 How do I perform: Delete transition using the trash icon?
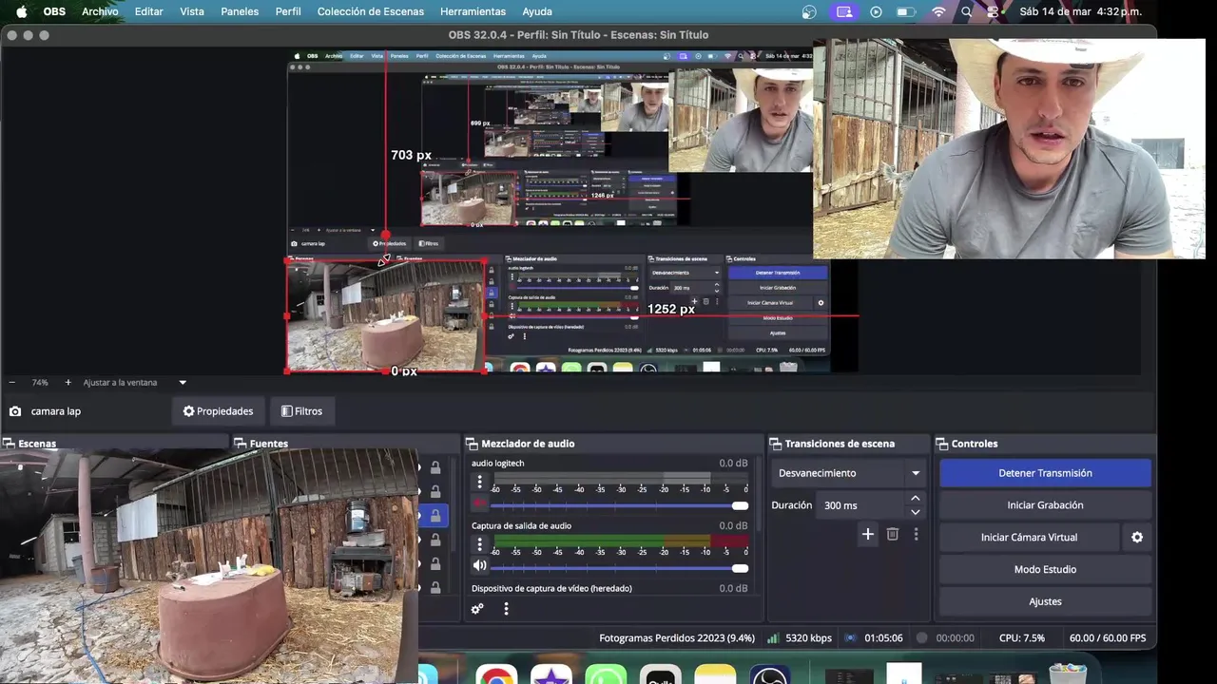click(x=892, y=535)
